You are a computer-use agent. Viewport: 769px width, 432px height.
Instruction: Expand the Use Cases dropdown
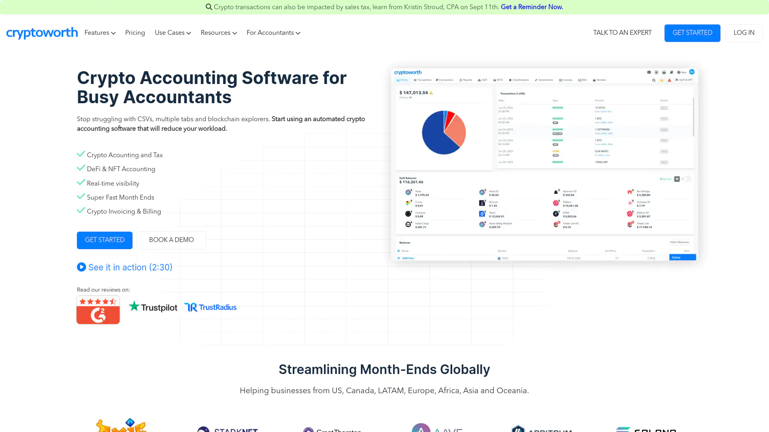173,33
